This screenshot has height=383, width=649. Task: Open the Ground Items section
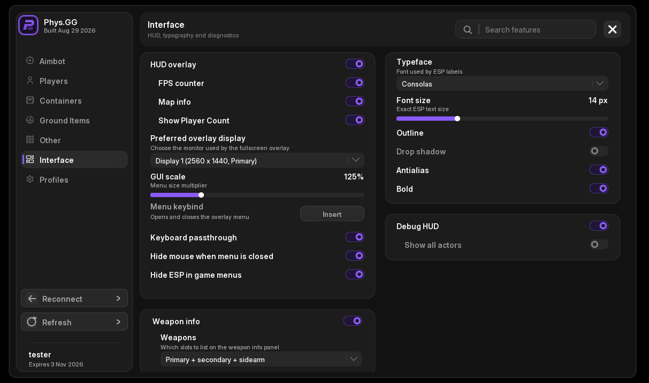pyautogui.click(x=74, y=120)
